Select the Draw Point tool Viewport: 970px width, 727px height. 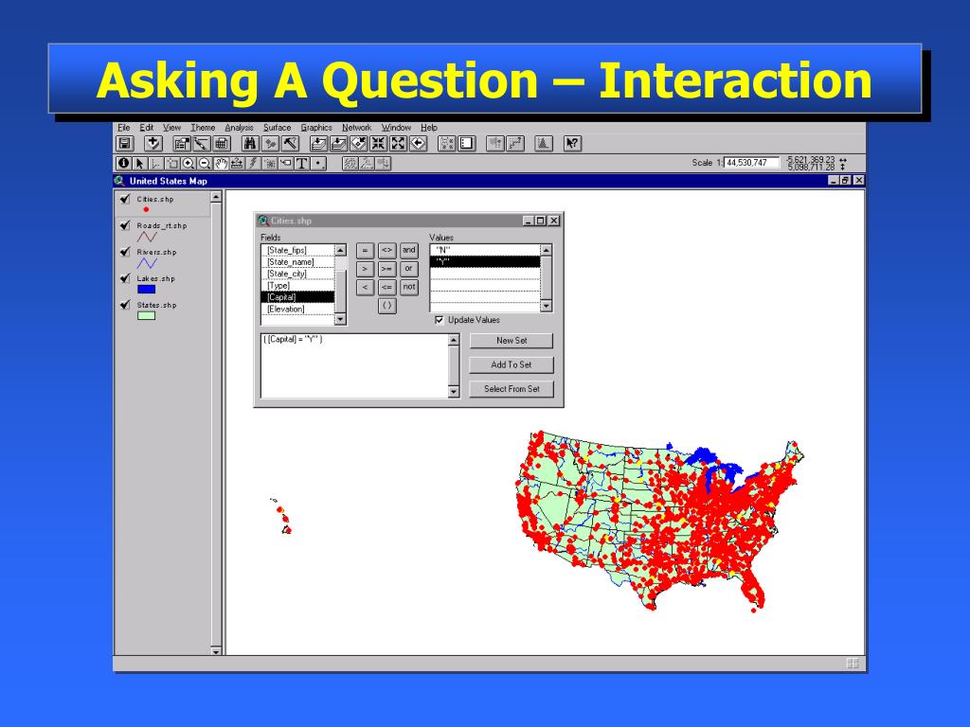coord(318,163)
